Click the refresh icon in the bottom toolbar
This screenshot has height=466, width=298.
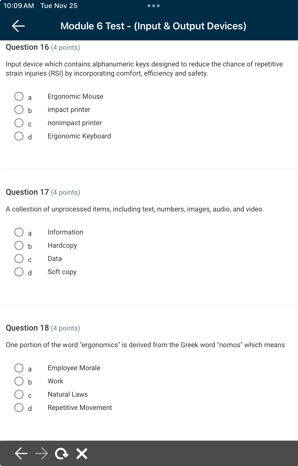point(61,453)
